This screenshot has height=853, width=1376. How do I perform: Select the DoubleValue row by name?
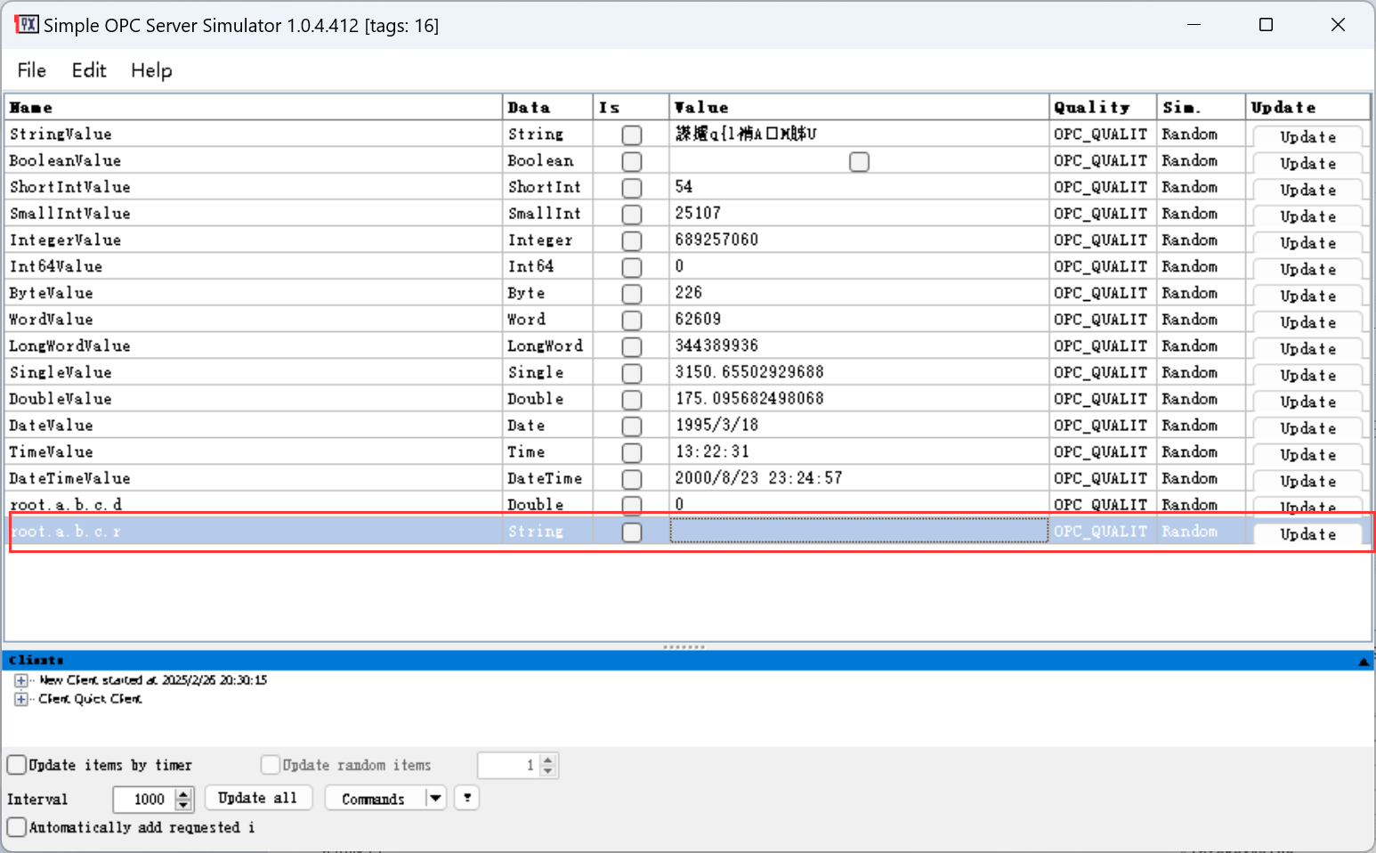pyautogui.click(x=61, y=399)
